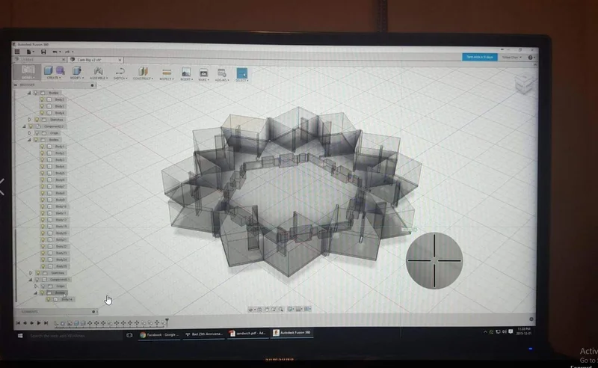Open timeline settings gear icon
The width and height of the screenshot is (598, 368).
pos(531,319)
